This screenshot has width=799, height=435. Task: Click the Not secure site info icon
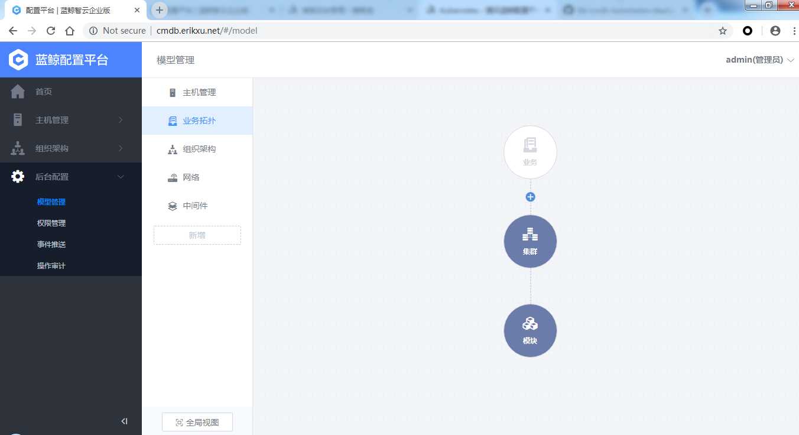point(93,31)
